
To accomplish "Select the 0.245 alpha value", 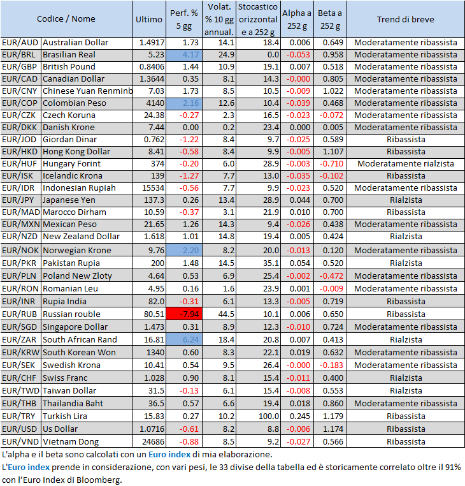I will [297, 416].
